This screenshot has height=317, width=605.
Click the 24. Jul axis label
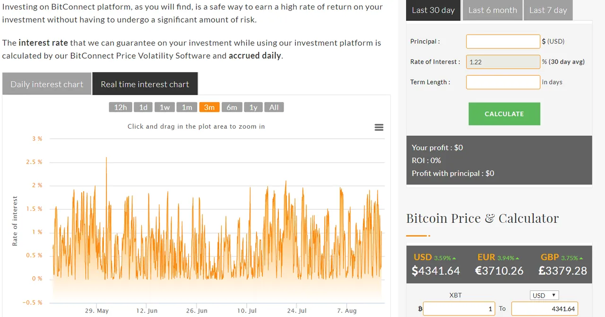296,311
